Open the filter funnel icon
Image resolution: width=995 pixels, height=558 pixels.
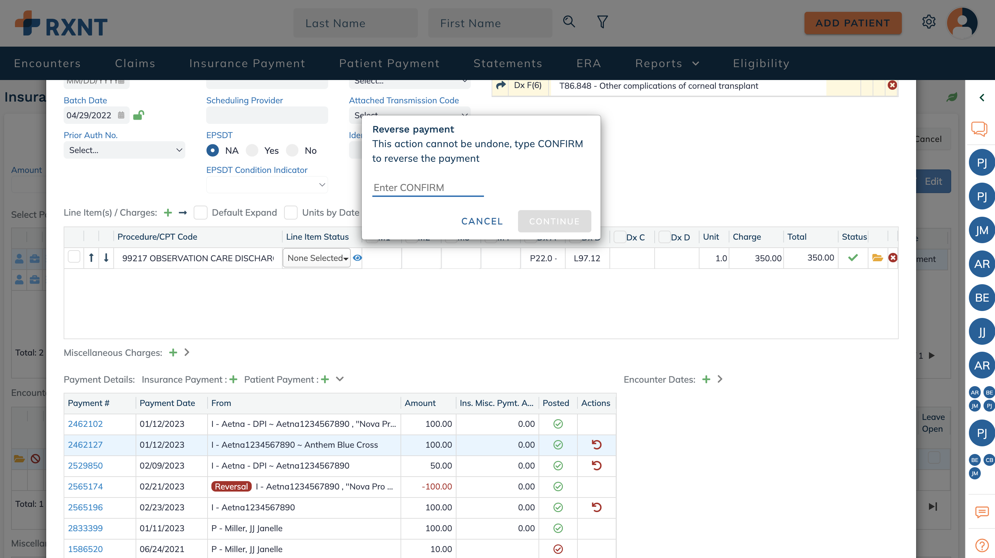coord(602,22)
